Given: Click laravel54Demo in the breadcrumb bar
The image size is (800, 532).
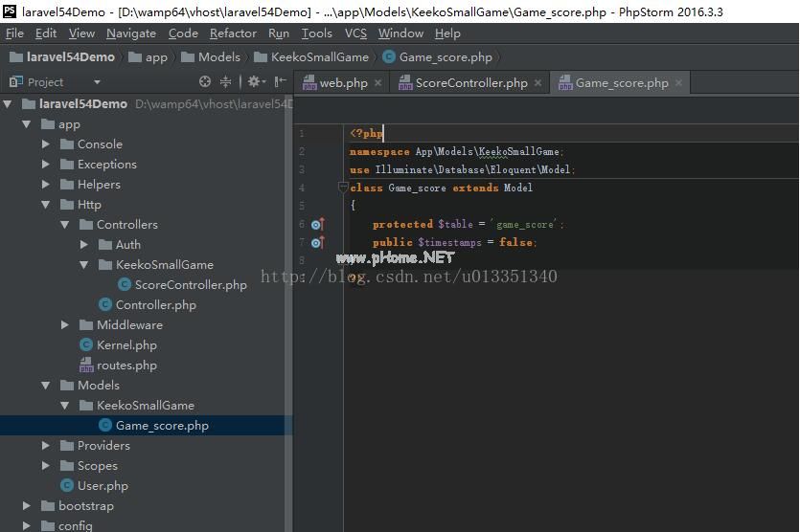Looking at the screenshot, I should [x=62, y=57].
